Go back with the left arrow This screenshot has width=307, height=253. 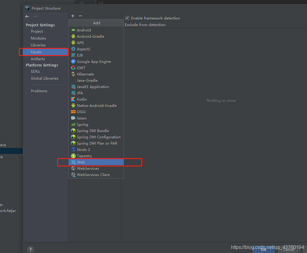tap(27, 16)
